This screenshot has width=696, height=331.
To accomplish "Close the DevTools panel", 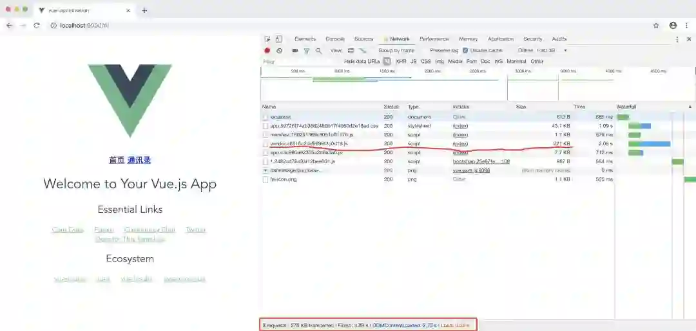I will pyautogui.click(x=689, y=39).
